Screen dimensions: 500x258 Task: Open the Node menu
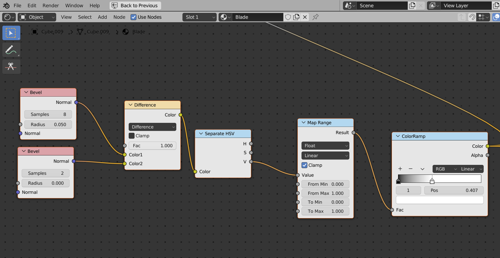coord(119,17)
